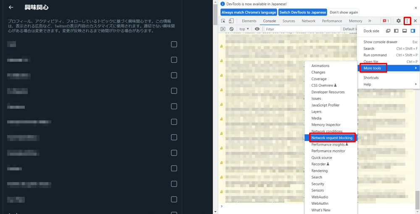
Task: Select Show console drawer menu item
Action: (388, 42)
